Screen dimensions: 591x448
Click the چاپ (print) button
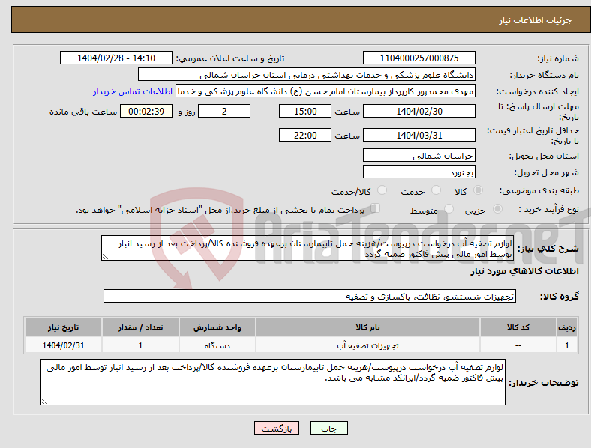[x=328, y=429]
